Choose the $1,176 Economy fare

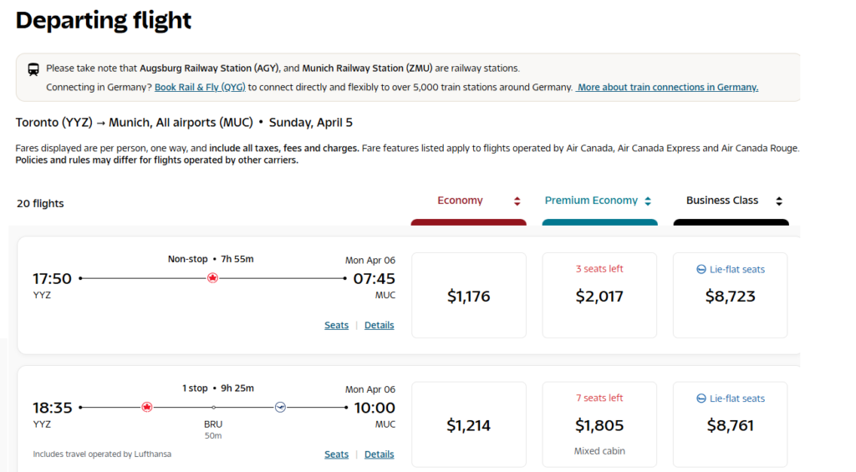[469, 296]
